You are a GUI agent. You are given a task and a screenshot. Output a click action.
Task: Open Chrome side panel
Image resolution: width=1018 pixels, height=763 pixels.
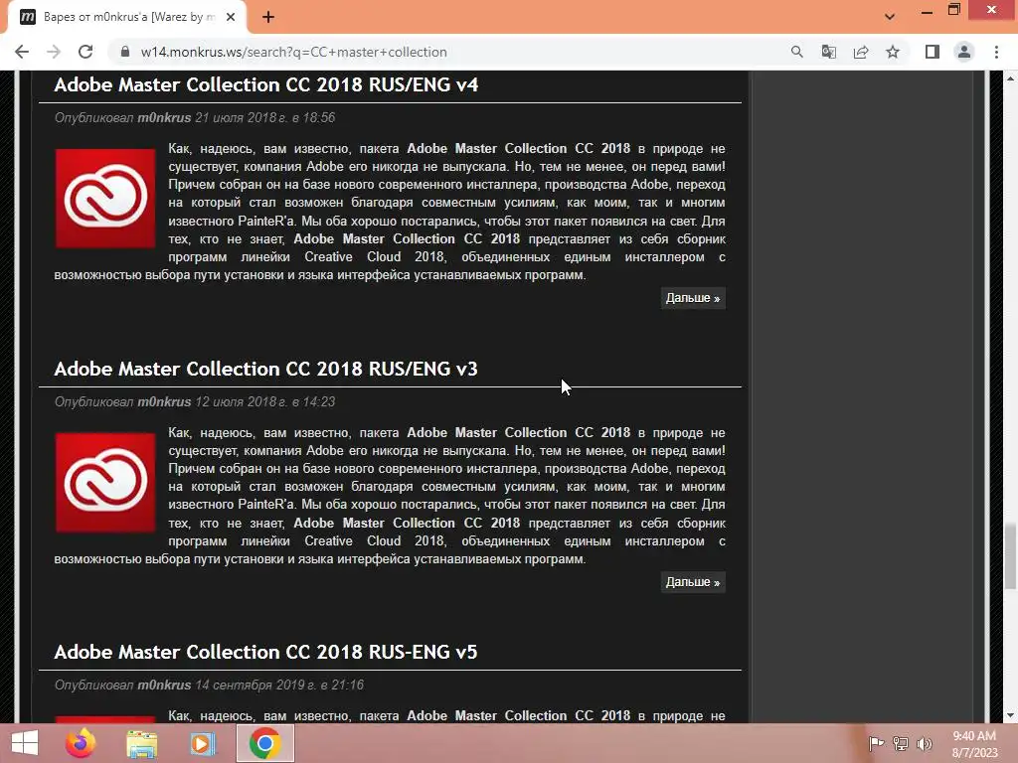pos(933,52)
